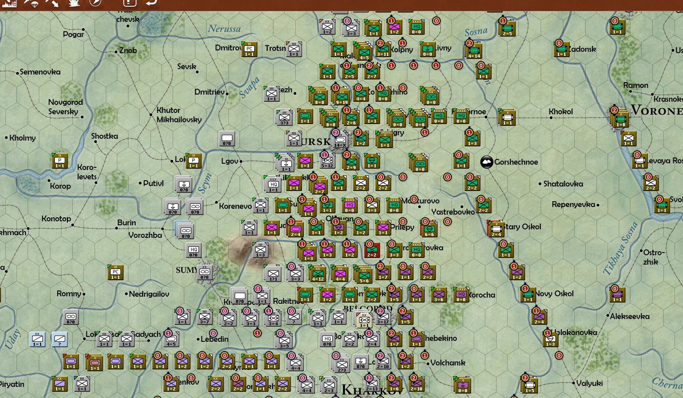Click the undo arrow in the top toolbar
This screenshot has width=683, height=398.
[x=152, y=3]
